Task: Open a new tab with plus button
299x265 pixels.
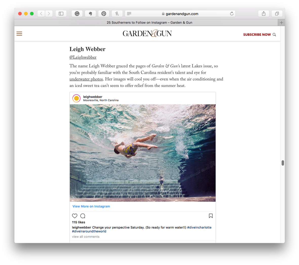Action: (281, 23)
